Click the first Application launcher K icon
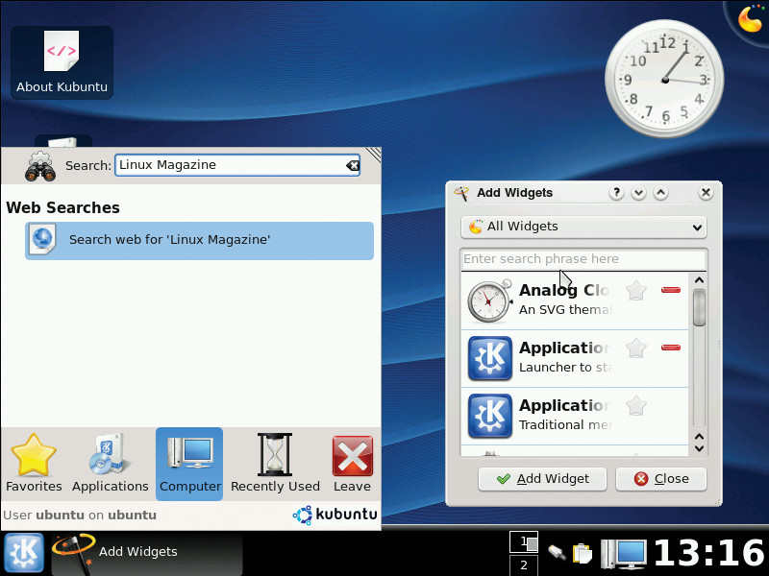 [x=490, y=358]
